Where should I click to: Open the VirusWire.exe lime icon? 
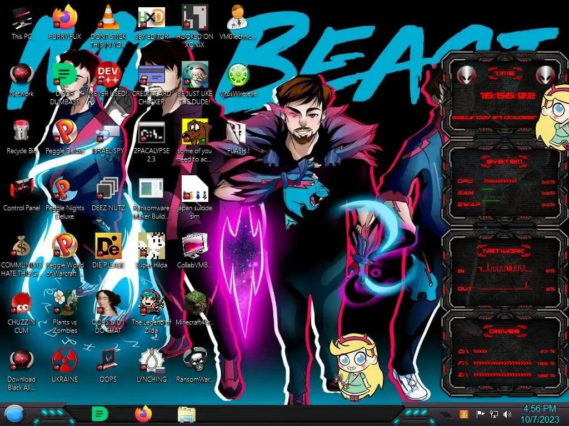(x=238, y=75)
